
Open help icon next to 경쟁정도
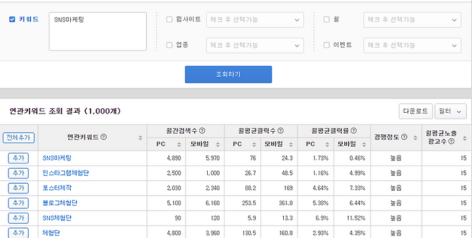coord(404,137)
